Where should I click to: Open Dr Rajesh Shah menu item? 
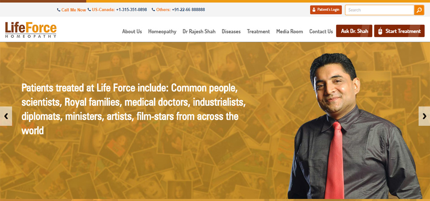tap(199, 31)
